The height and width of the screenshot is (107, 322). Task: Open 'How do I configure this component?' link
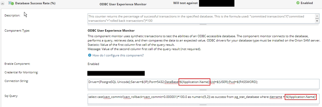pos(118,55)
